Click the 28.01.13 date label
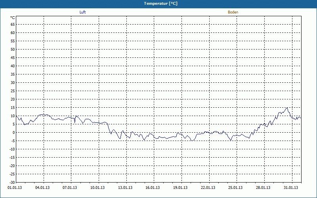Screen dimensions: 317x198 [263, 188]
